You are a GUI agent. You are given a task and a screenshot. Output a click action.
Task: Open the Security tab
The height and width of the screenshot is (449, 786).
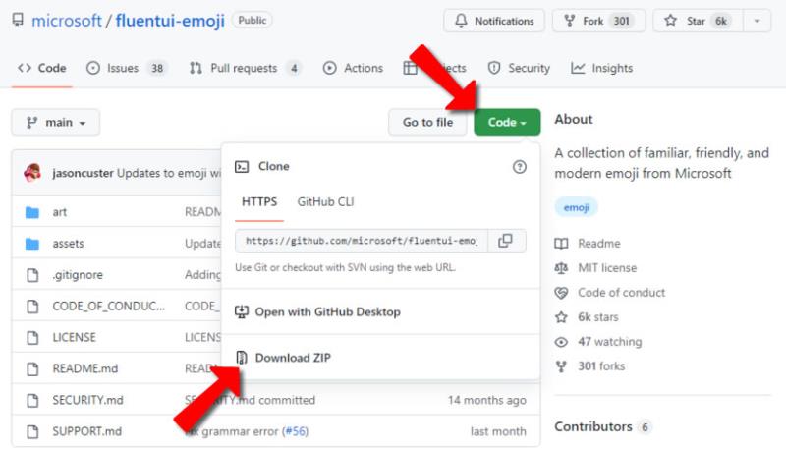(x=519, y=68)
